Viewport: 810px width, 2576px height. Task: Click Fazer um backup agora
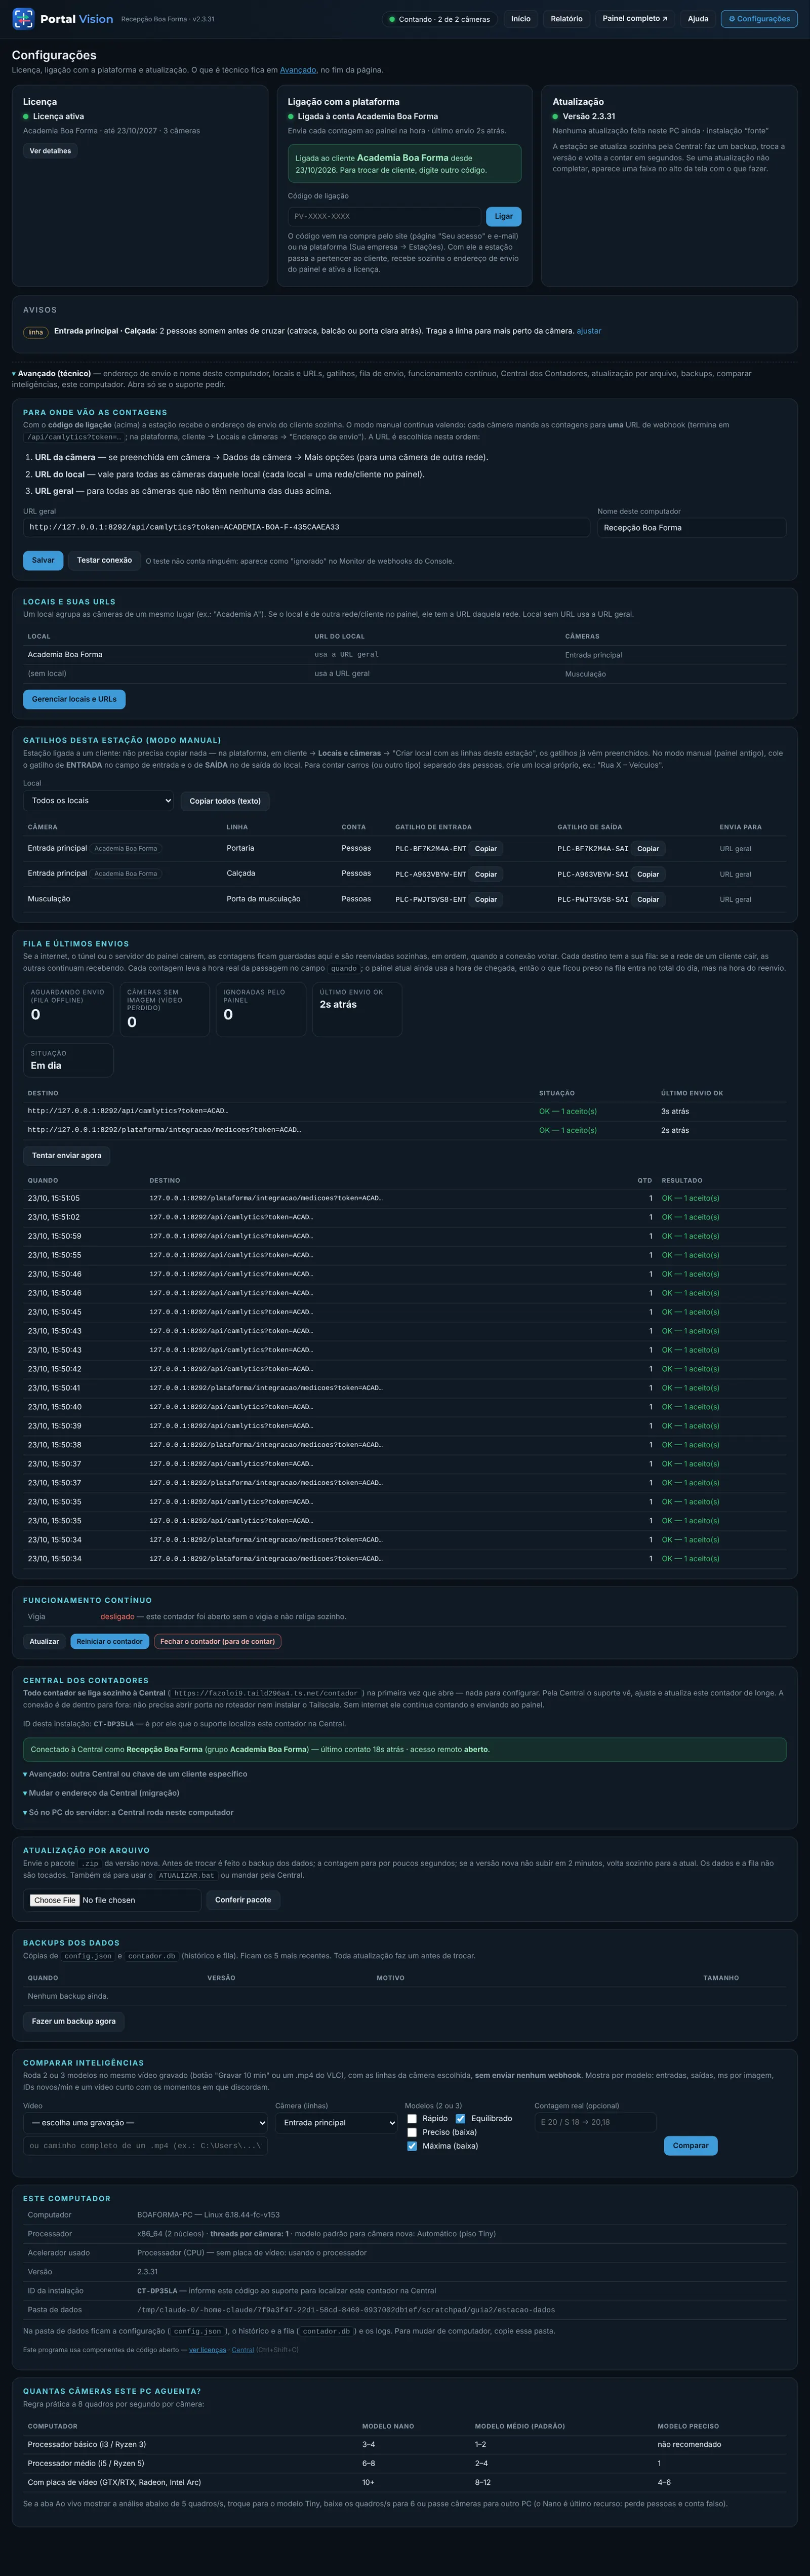pos(74,2021)
